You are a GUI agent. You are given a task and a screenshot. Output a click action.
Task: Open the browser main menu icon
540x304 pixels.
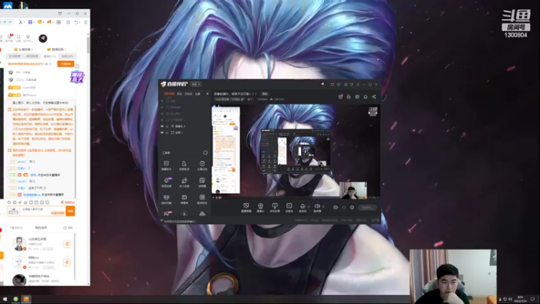point(86,22)
